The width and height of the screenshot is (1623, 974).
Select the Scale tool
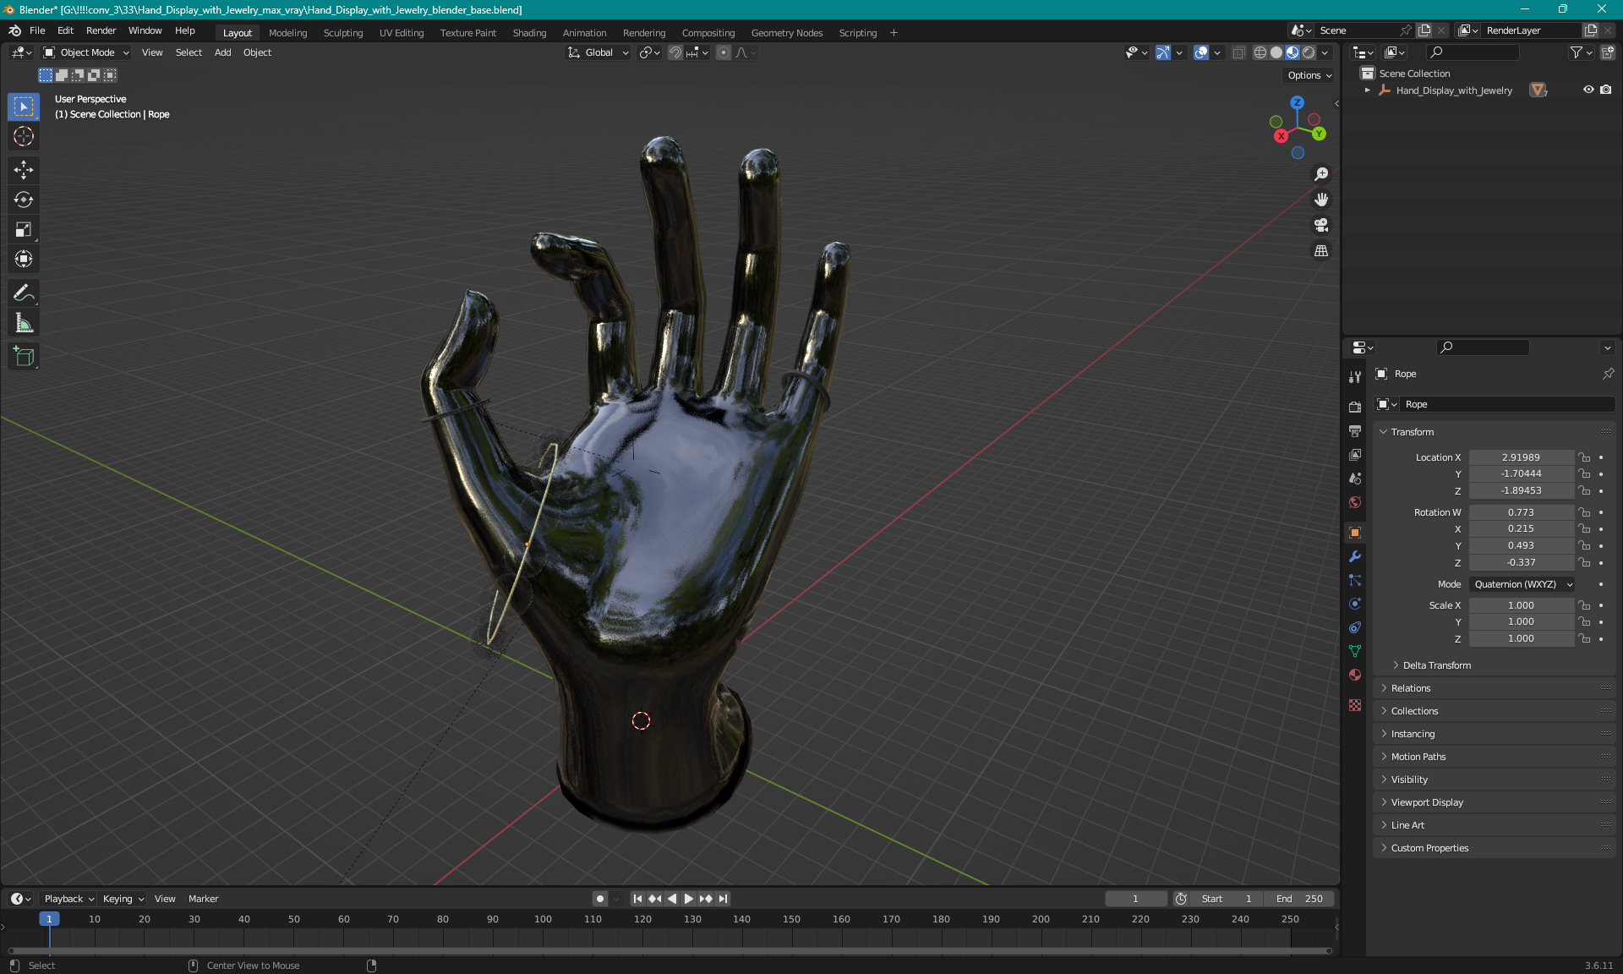pos(24,229)
